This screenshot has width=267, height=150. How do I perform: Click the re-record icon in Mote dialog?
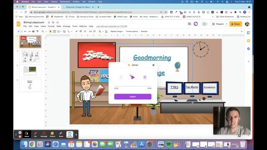[121, 77]
